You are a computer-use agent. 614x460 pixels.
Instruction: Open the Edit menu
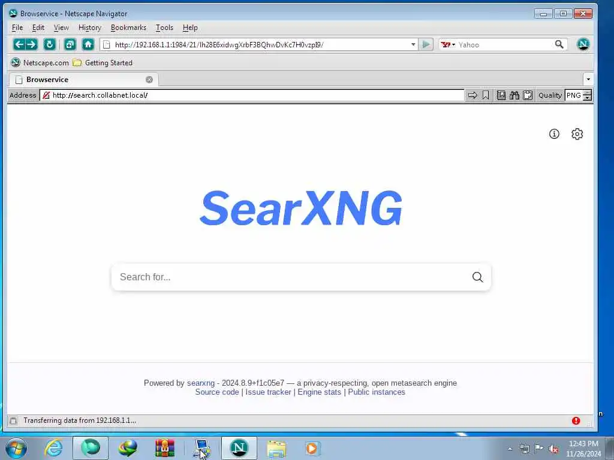38,28
